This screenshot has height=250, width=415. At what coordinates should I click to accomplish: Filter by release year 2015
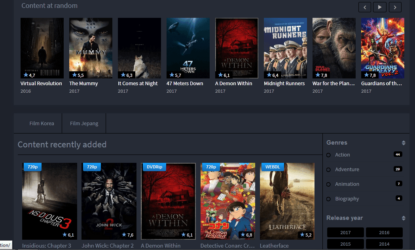tap(345, 244)
